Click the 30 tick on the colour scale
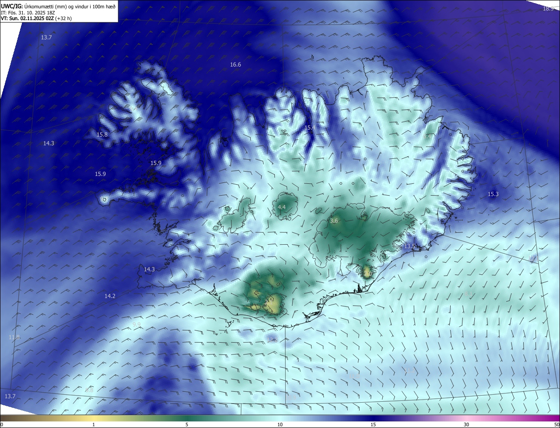 (x=466, y=424)
